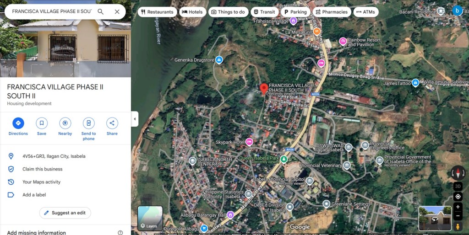
Task: Toggle the 3D map view
Action: pos(458,186)
